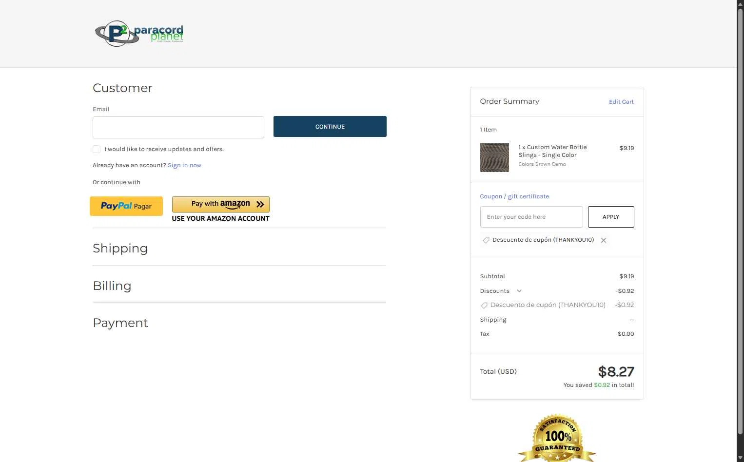Click the Paracord Planet logo
744x462 pixels.
139,34
